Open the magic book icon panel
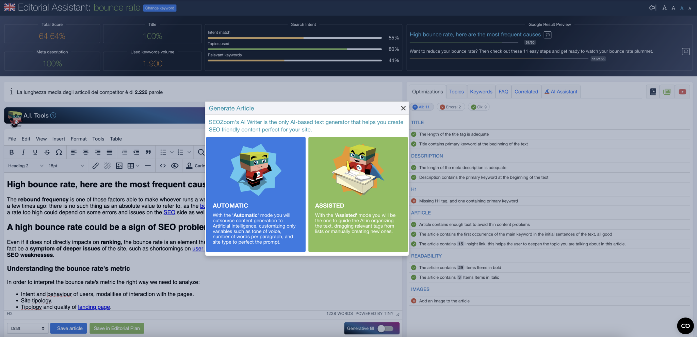The width and height of the screenshot is (697, 337). coord(653,92)
